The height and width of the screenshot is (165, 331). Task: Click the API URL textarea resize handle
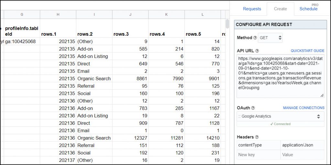coord(322,96)
